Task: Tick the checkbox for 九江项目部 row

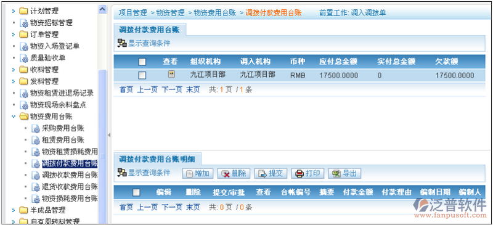Action: pyautogui.click(x=142, y=75)
